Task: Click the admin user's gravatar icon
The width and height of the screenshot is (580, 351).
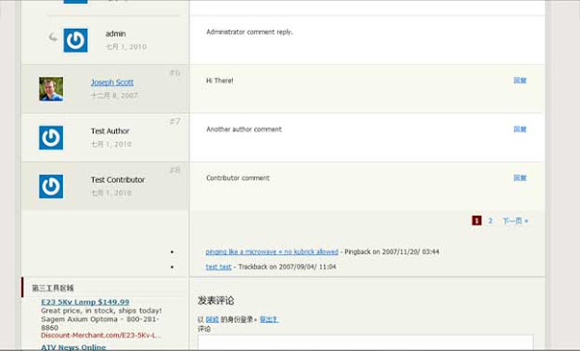Action: [x=75, y=41]
